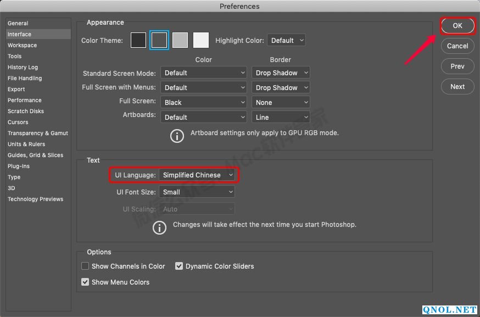The height and width of the screenshot is (317, 480).
Task: Select the darkest color theme swatch
Action: [x=138, y=40]
